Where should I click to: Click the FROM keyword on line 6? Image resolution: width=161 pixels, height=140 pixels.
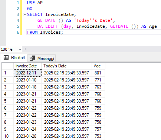click(32, 32)
